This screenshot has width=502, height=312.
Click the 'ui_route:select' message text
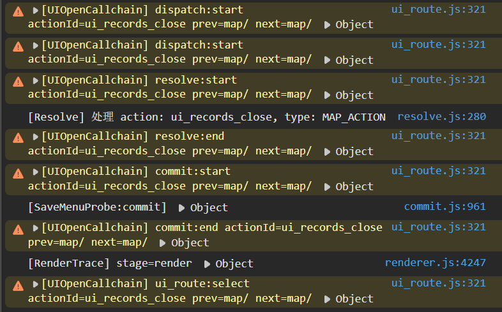pos(202,284)
